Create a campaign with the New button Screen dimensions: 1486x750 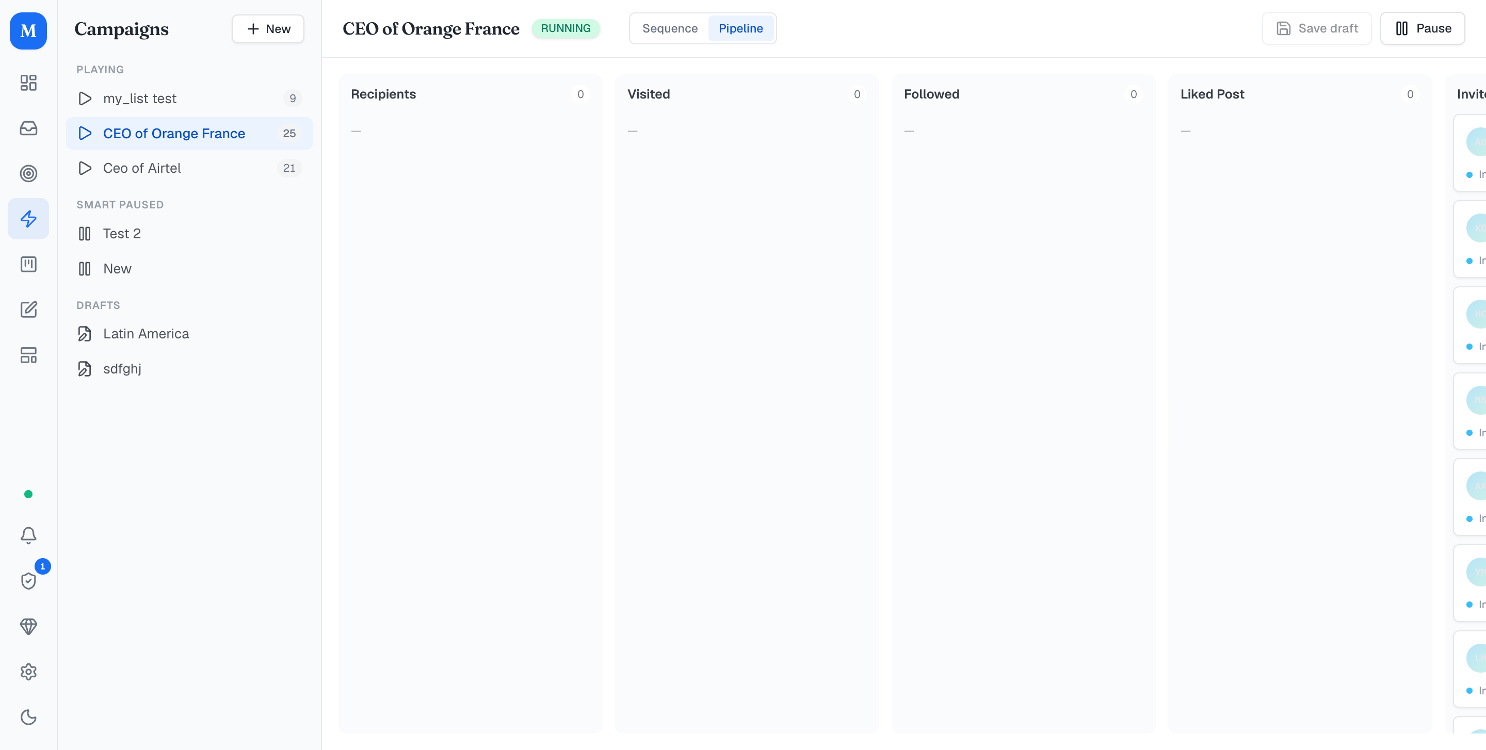[x=268, y=29]
